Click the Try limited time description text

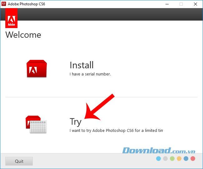[116, 130]
